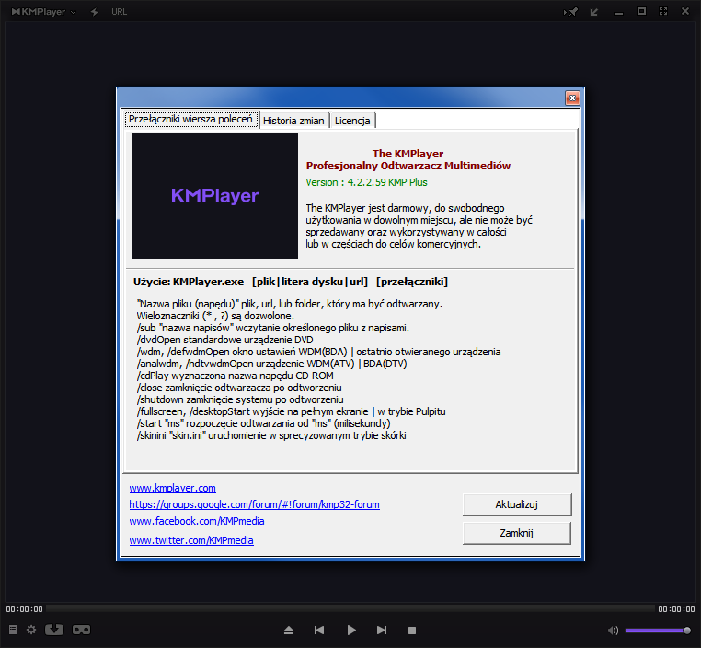Click the elapsed time display
Screen dimensions: 701x648
click(24, 608)
